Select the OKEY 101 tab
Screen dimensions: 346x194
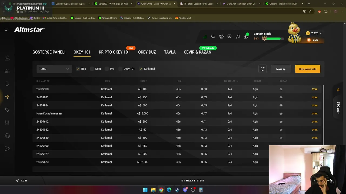click(x=82, y=52)
